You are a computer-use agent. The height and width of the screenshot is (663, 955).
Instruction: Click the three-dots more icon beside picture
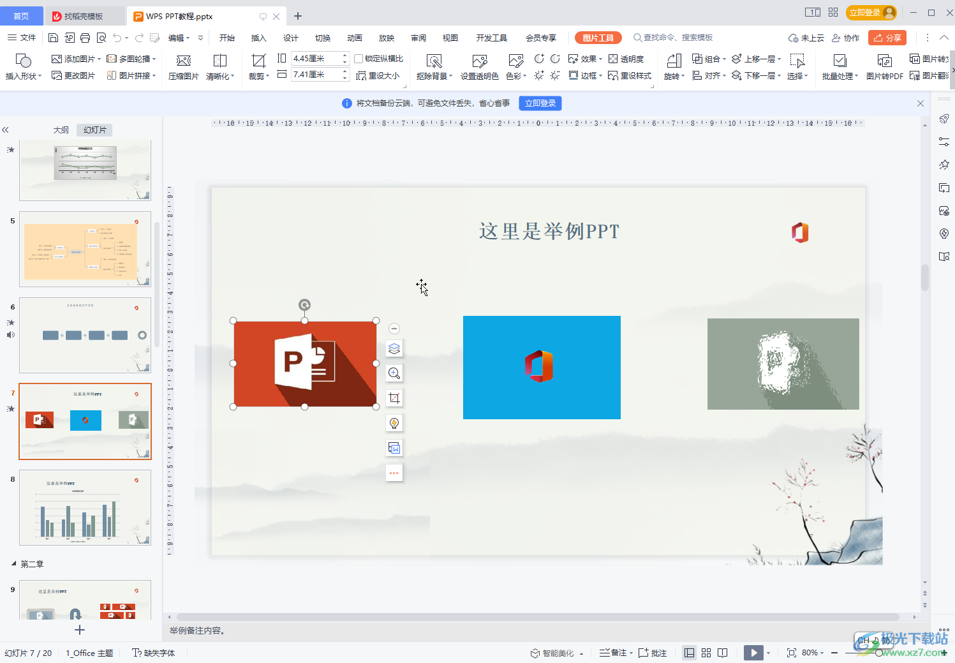394,473
